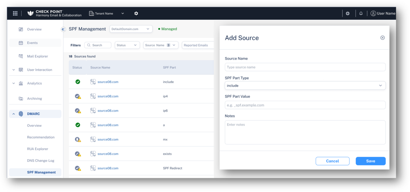Click into the Notes text area
This screenshot has width=410, height=192.
click(305, 132)
